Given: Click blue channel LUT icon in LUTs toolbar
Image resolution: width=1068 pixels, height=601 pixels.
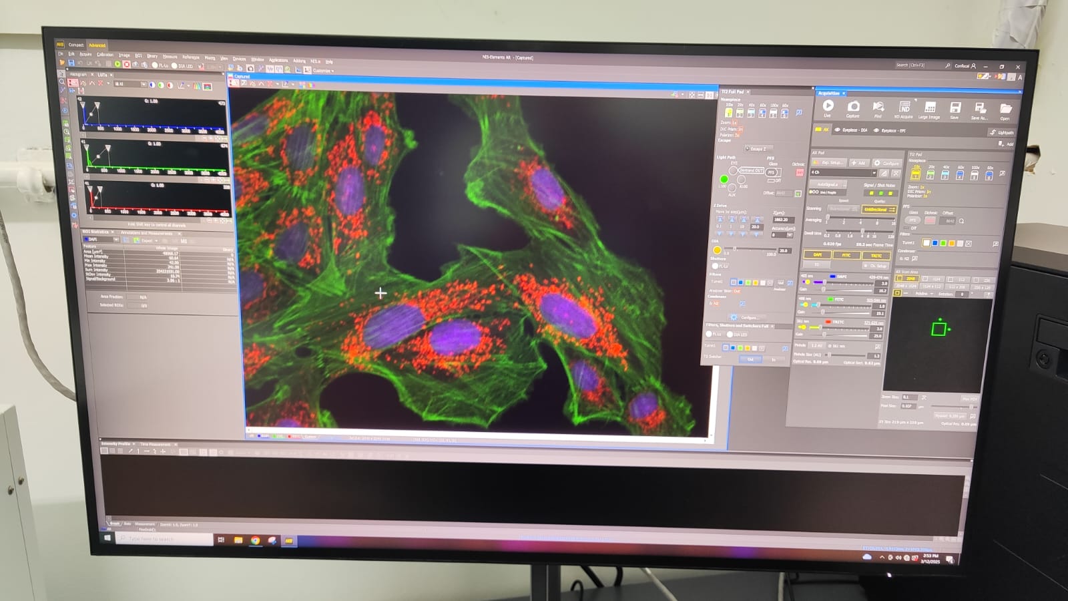Looking at the screenshot, I should (x=152, y=85).
